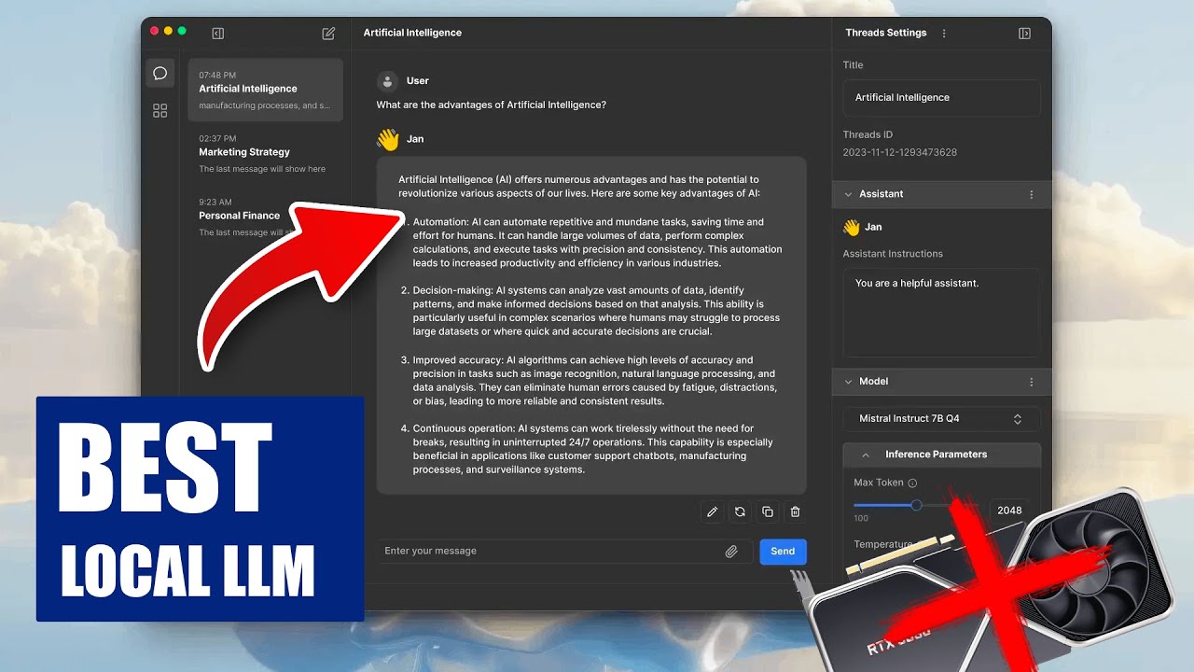This screenshot has width=1194, height=672.
Task: Adjust the Max Token slider handle
Action: 916,505
